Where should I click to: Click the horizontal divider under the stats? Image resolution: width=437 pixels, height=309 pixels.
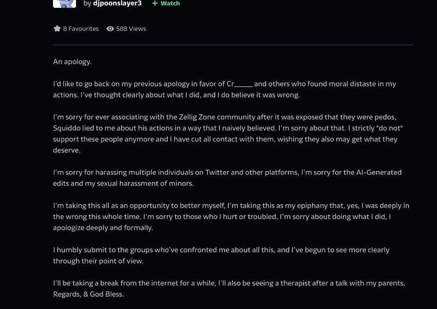click(x=232, y=45)
